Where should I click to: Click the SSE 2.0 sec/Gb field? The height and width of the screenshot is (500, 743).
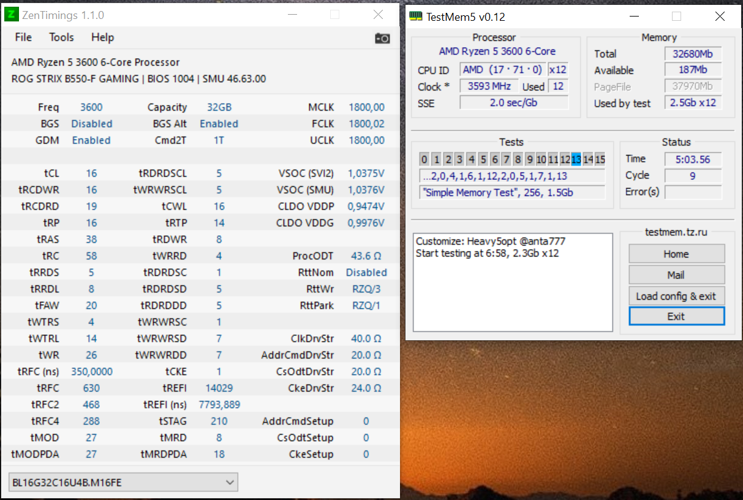click(513, 103)
